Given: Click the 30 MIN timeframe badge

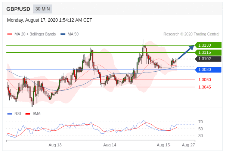Looking at the screenshot, I should (x=43, y=9).
